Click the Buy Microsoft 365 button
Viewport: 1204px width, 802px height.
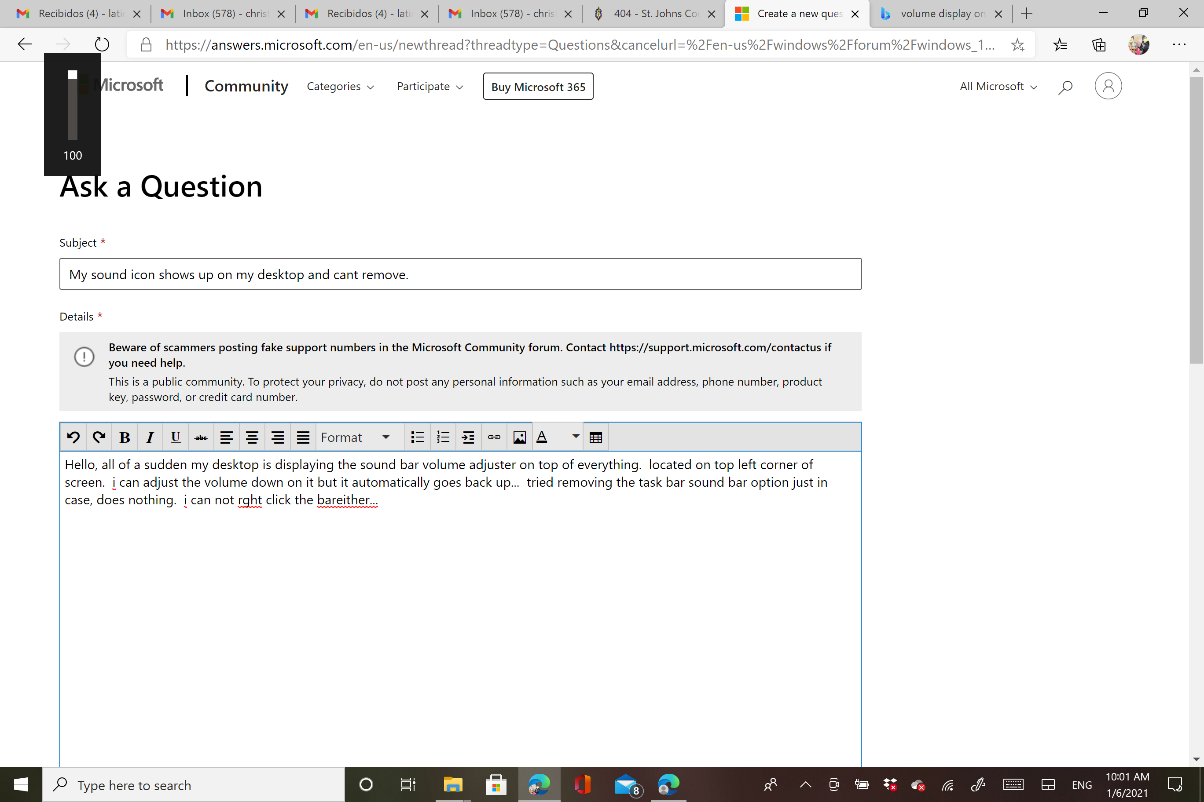(538, 87)
